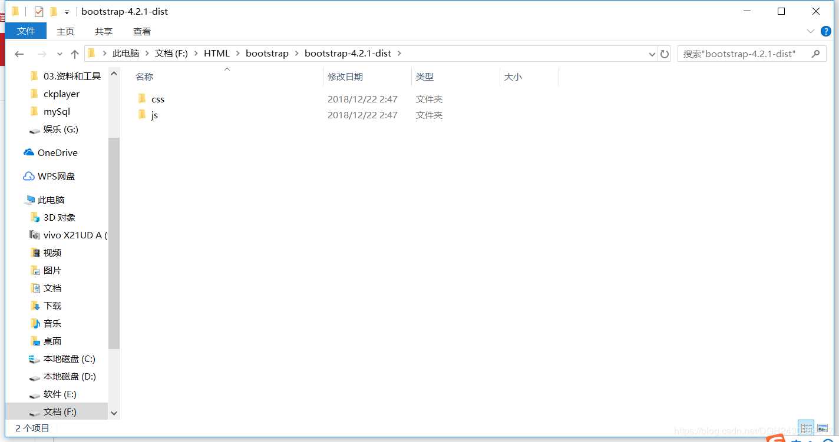Refresh the current folder view

point(665,54)
